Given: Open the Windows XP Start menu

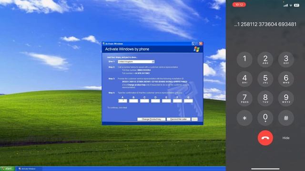Looking at the screenshot, I should click(8, 169).
